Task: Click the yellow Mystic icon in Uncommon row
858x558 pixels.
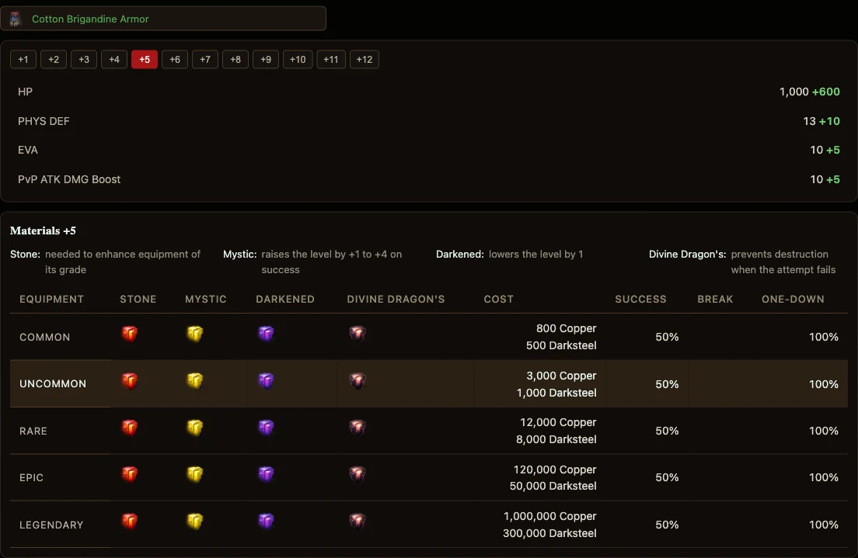Action: (x=195, y=380)
